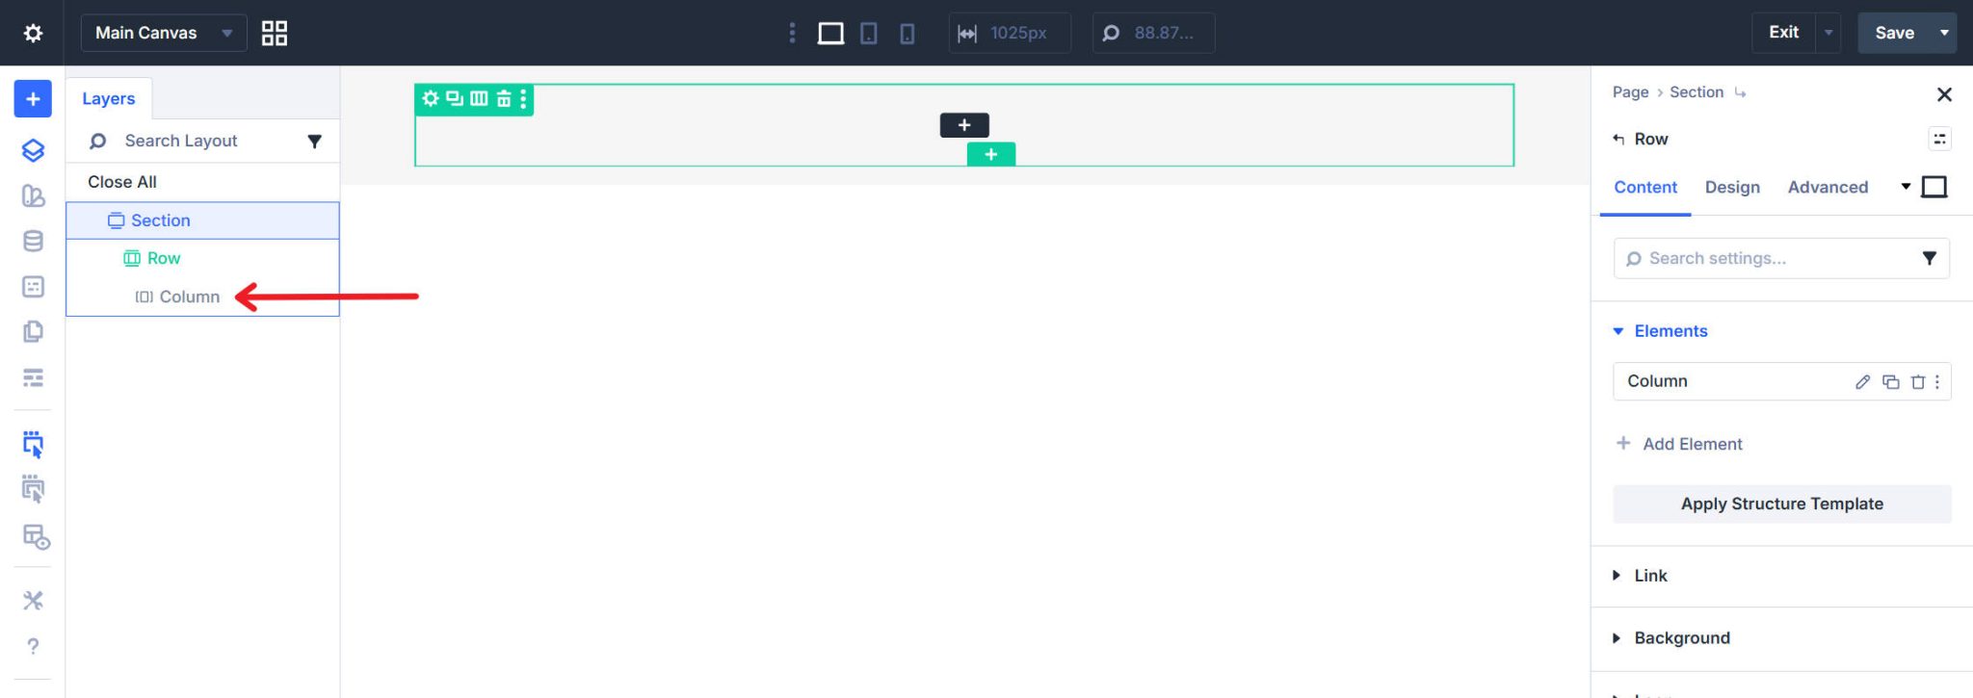The width and height of the screenshot is (1973, 698).
Task: Edit the Column element pencil icon
Action: [x=1863, y=382]
